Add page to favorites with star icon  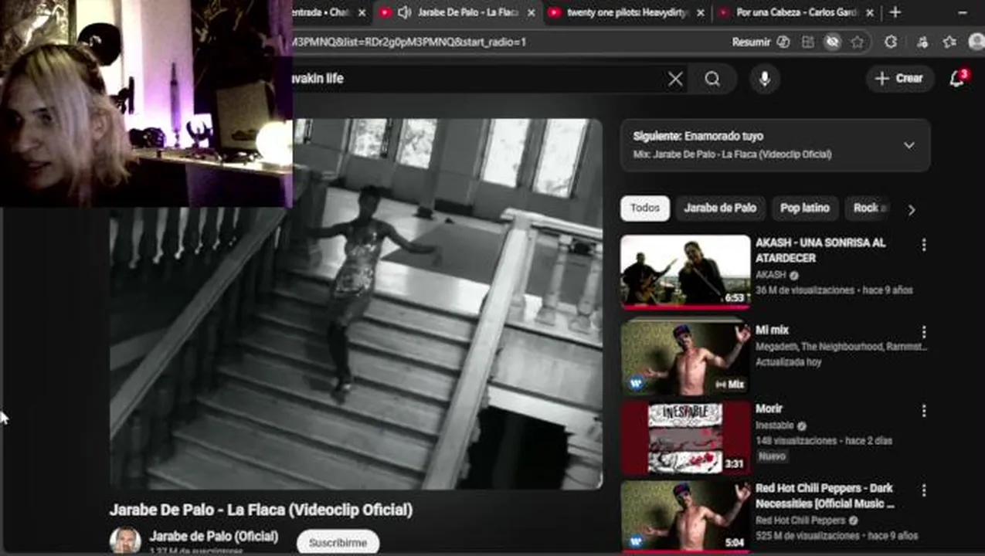coord(857,42)
